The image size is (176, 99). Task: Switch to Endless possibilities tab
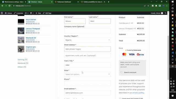(x=93, y=2)
